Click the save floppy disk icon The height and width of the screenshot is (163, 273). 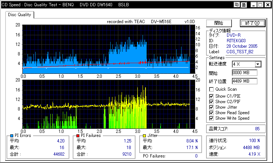coord(244,5)
